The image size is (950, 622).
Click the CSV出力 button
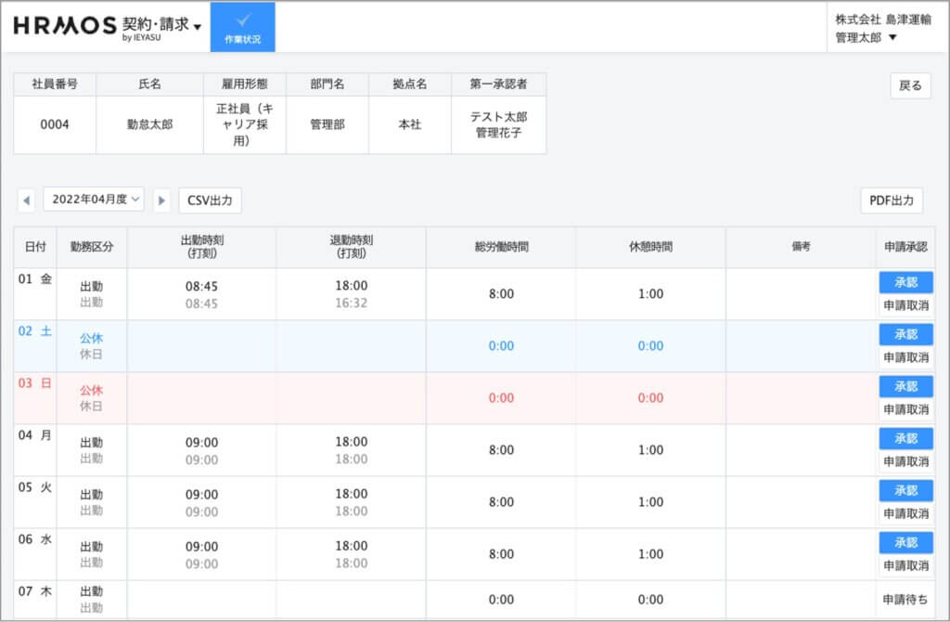pyautogui.click(x=210, y=200)
